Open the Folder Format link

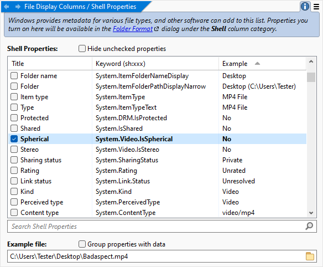click(133, 29)
